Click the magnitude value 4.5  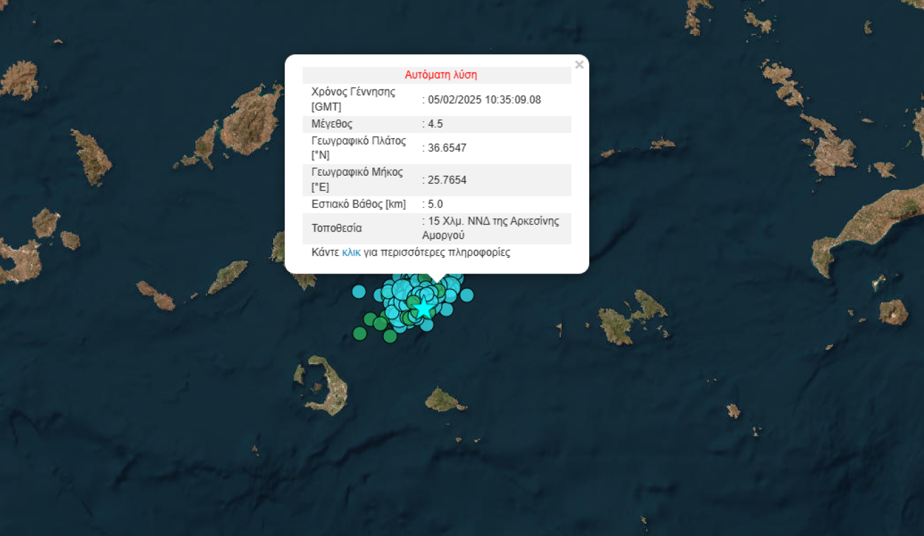[x=436, y=124]
